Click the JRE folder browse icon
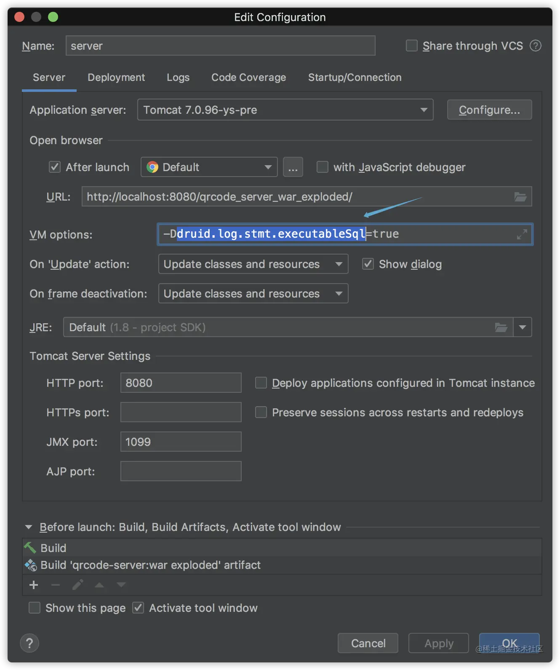The width and height of the screenshot is (560, 670). point(501,327)
